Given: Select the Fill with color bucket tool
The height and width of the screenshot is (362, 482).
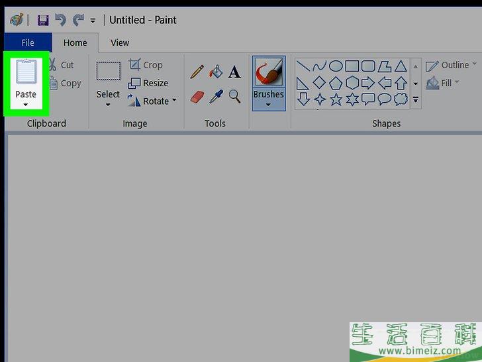Looking at the screenshot, I should 216,72.
